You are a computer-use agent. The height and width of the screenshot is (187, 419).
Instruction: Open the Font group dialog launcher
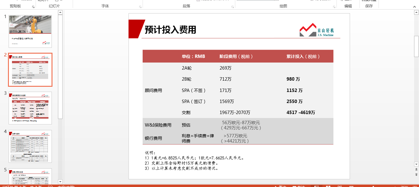[140, 6]
